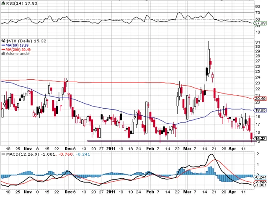
Task: Click 2011 on the MACD panel date axis
Action: (111, 192)
